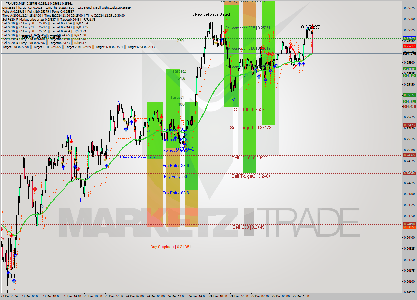Click the 'I I I 0.25042' wave label
This screenshot has width=417, height=300.
point(181,149)
